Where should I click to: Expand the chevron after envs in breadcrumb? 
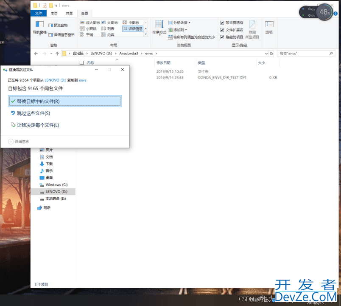tap(157, 54)
